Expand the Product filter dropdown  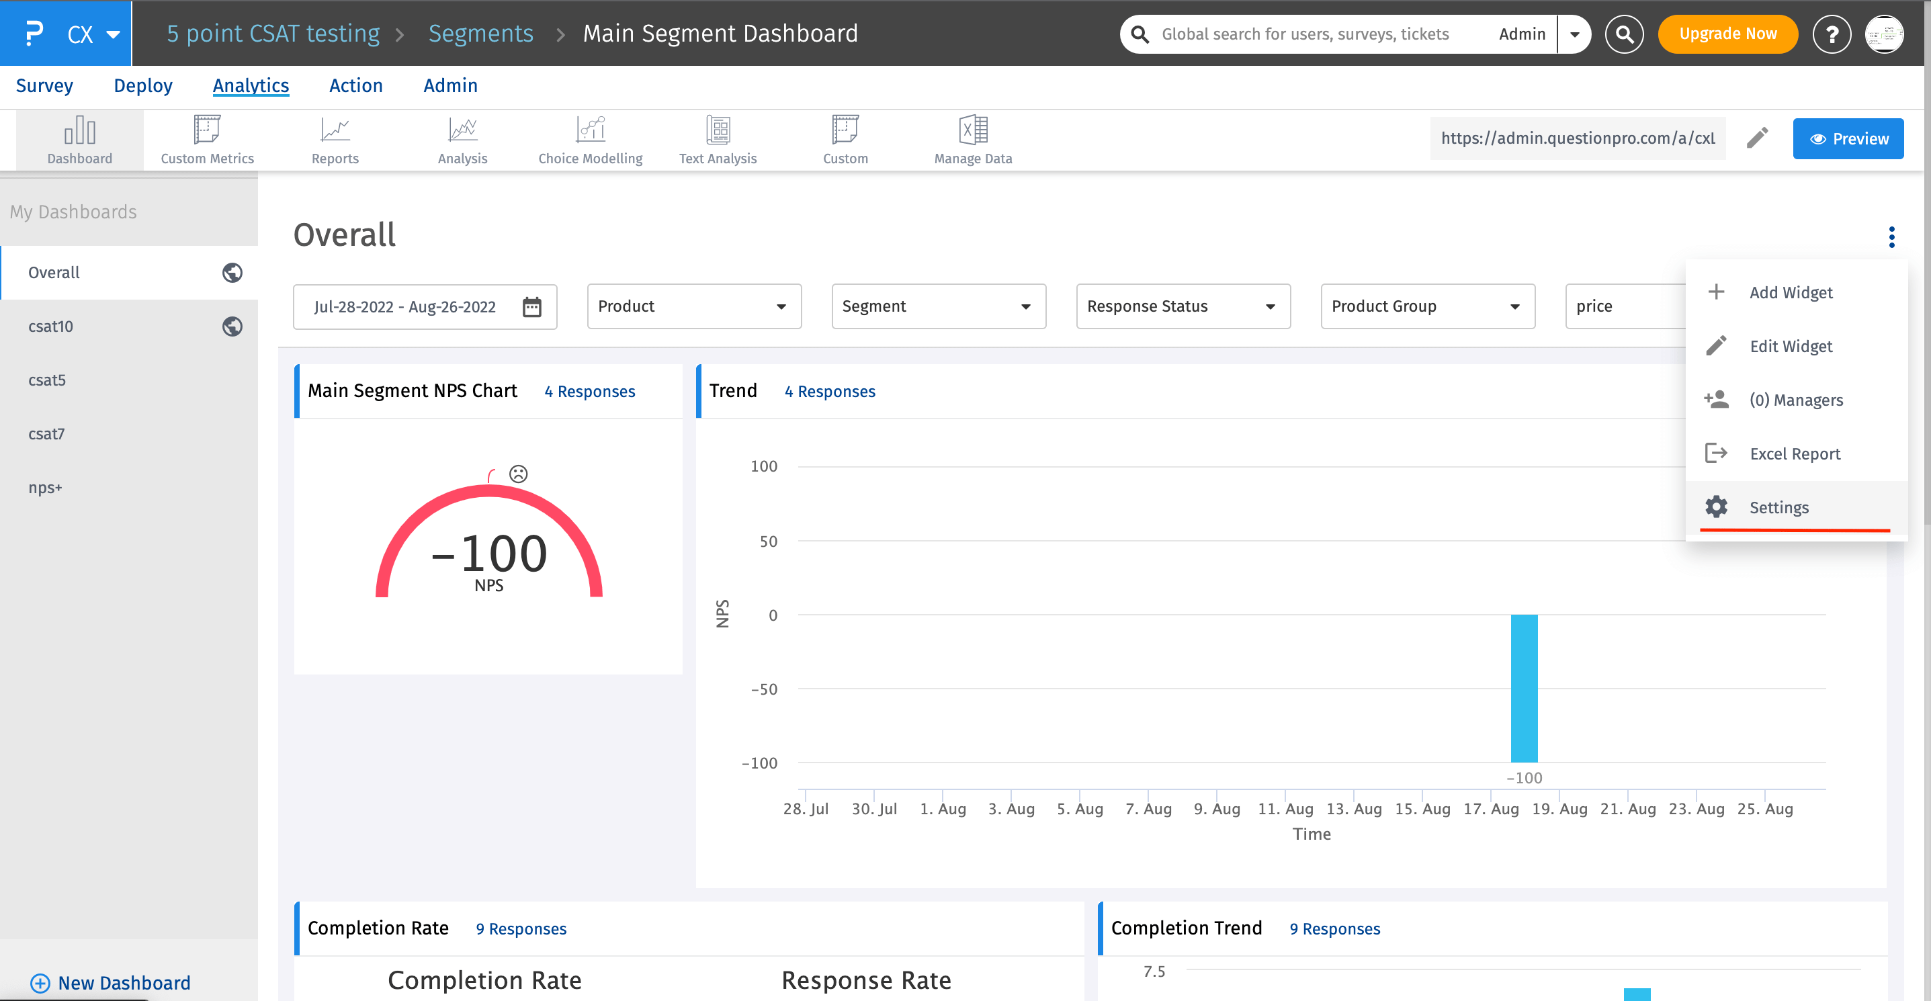tap(693, 306)
